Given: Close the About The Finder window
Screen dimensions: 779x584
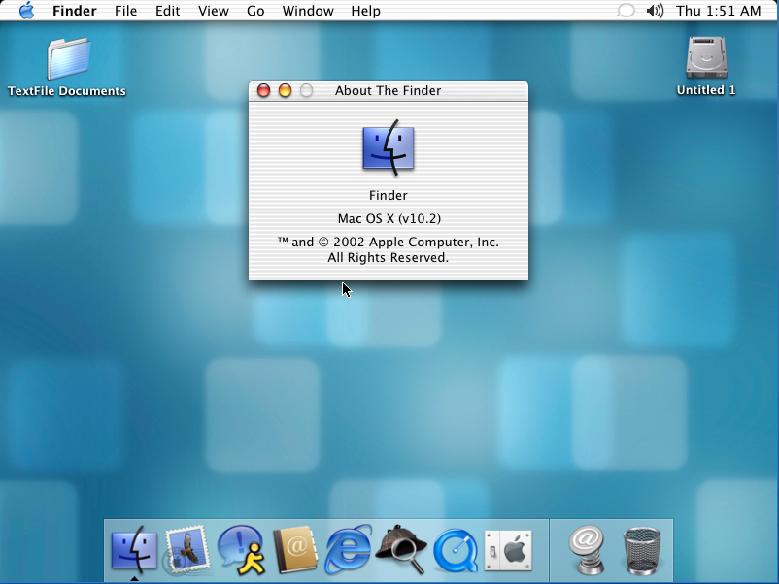Looking at the screenshot, I should [263, 90].
